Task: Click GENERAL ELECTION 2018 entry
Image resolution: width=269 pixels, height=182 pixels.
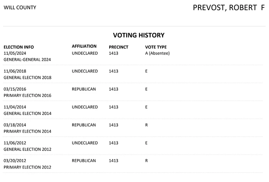Action: pyautogui.click(x=27, y=77)
